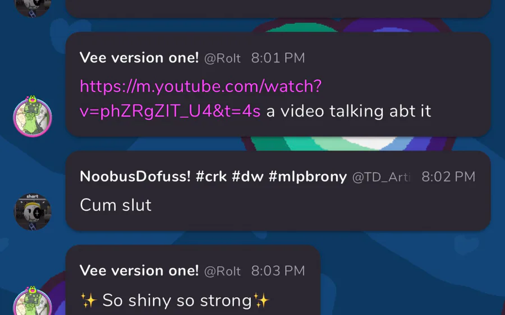Tap the sparkle emoji after 'strong'
This screenshot has width=505, height=315.
(x=261, y=300)
